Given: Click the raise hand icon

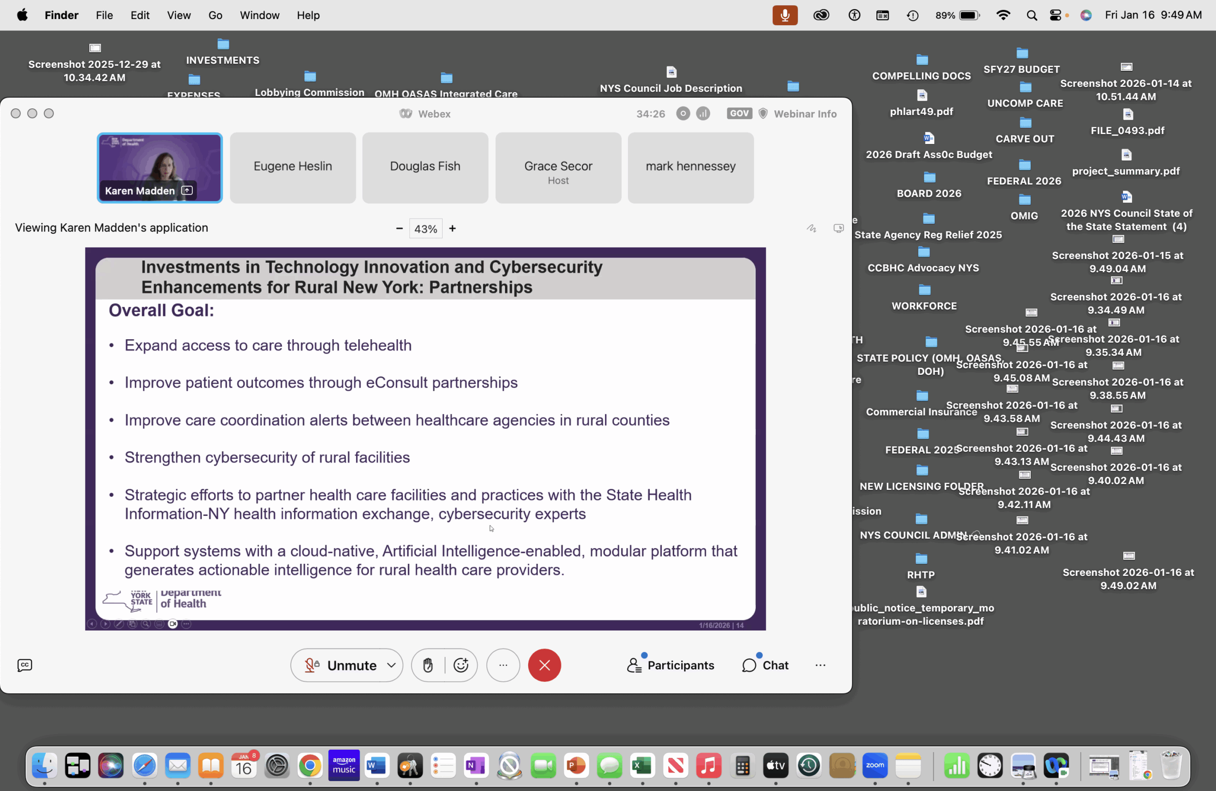Looking at the screenshot, I should [428, 665].
